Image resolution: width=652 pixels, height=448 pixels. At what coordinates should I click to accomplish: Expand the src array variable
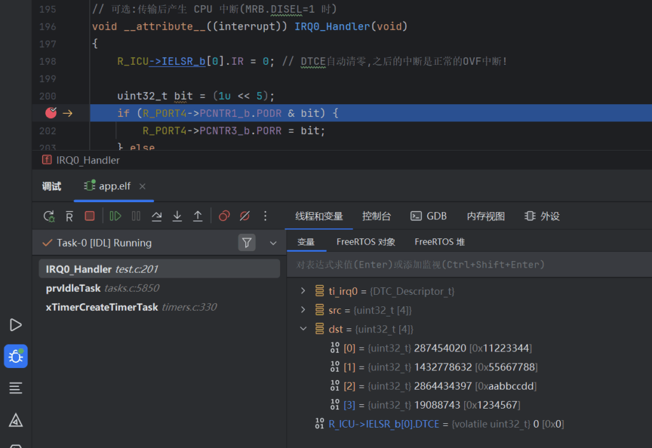[303, 310]
